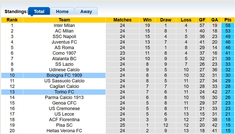The width and height of the screenshot is (235, 134).
Task: Click the Win column header
Action: pyautogui.click(x=147, y=20)
